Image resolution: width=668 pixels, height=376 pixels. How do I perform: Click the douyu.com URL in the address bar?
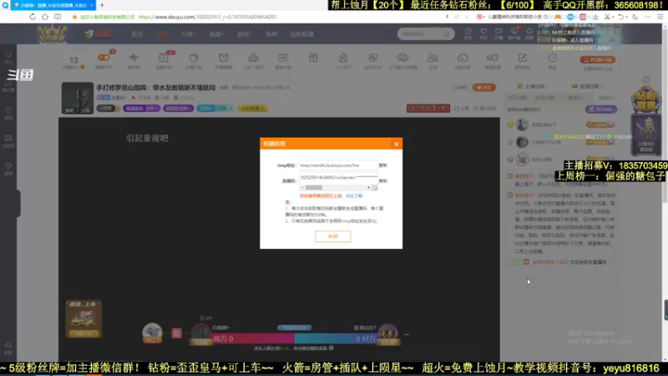click(207, 17)
